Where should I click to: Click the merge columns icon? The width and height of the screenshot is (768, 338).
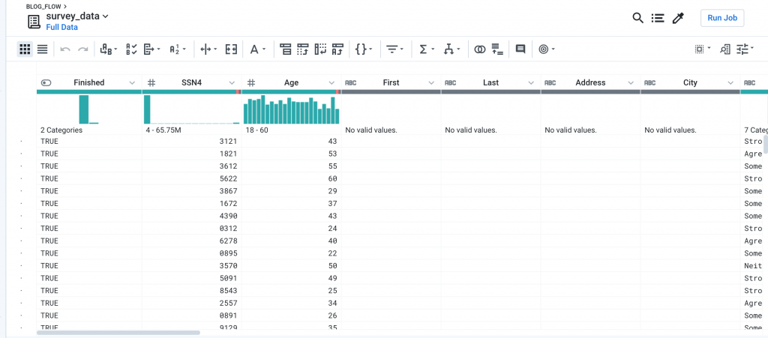click(x=231, y=49)
